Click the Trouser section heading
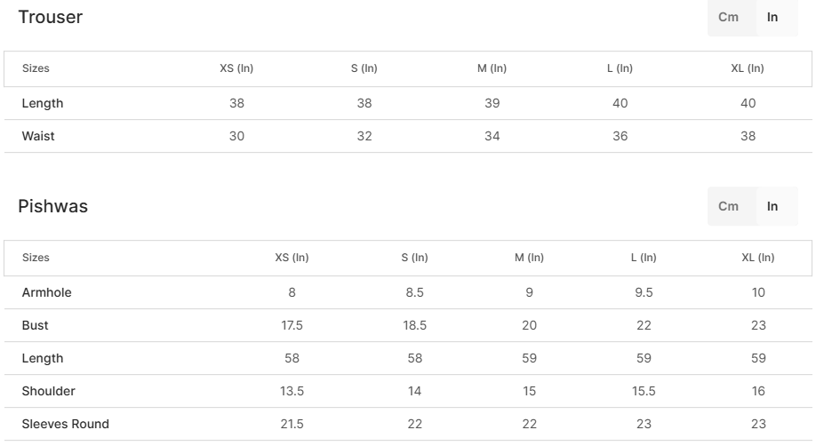Image resolution: width=824 pixels, height=446 pixels. tap(50, 17)
